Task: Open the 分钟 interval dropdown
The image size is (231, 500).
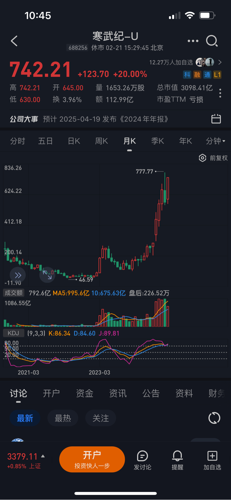Action: [216, 141]
